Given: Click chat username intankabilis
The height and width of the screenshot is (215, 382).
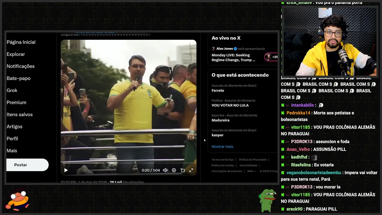Looking at the screenshot, I should pyautogui.click(x=302, y=105).
